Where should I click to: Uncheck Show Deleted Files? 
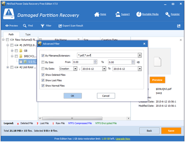click(43, 75)
